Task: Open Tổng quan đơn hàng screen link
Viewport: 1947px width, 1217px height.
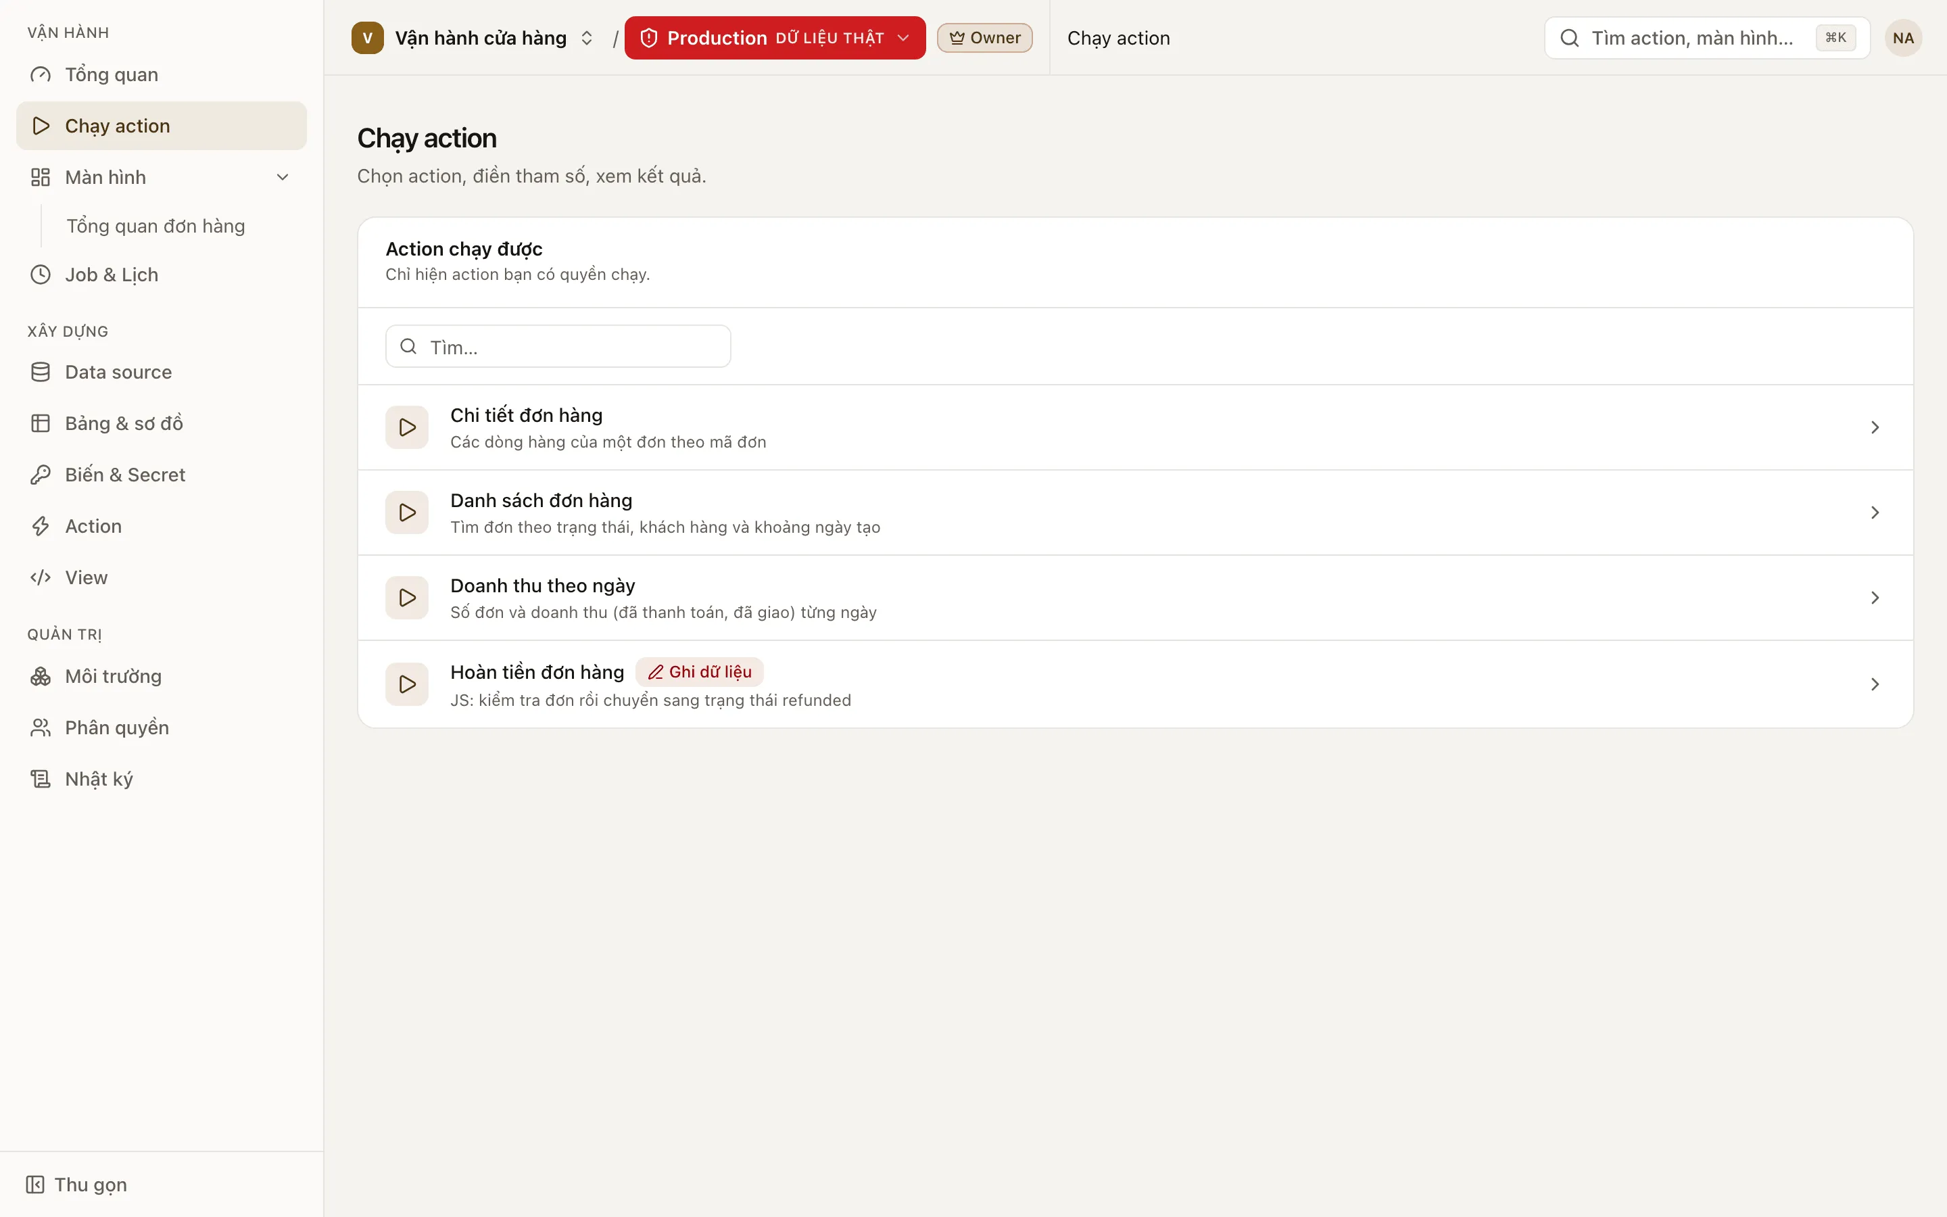Action: coord(156,226)
